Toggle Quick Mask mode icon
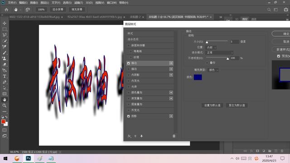The height and width of the screenshot is (163, 290). (5, 130)
